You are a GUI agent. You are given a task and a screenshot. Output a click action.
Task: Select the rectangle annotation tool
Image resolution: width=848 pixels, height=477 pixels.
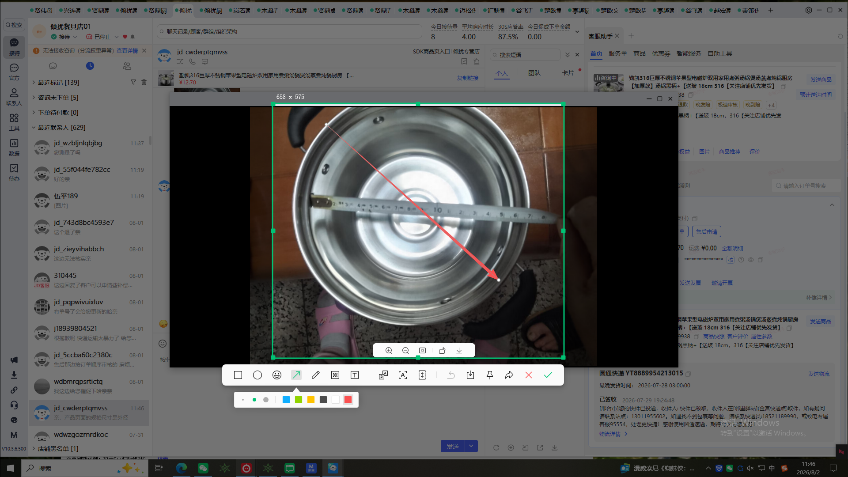click(x=238, y=375)
